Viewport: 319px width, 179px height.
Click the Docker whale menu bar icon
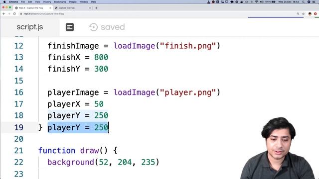(x=242, y=2)
